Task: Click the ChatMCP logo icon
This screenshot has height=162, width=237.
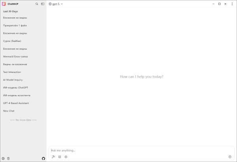Action: [4, 4]
